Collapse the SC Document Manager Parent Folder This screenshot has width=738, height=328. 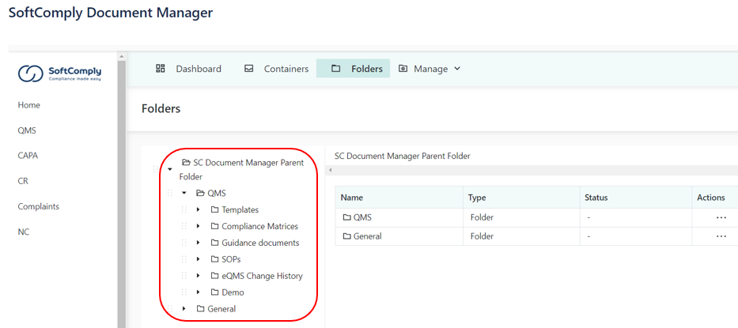point(170,169)
